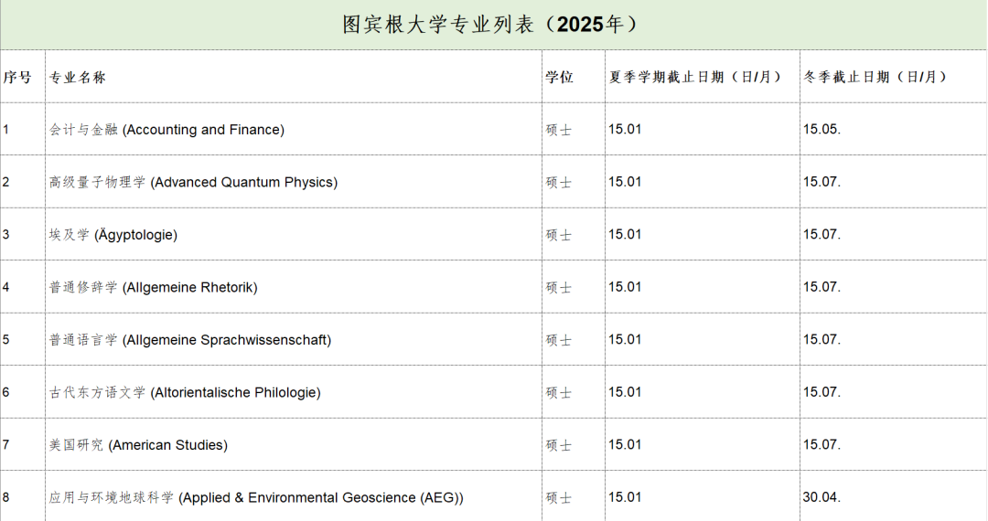988x521 pixels.
Task: Click the 学位 column header cell
Action: 559,77
